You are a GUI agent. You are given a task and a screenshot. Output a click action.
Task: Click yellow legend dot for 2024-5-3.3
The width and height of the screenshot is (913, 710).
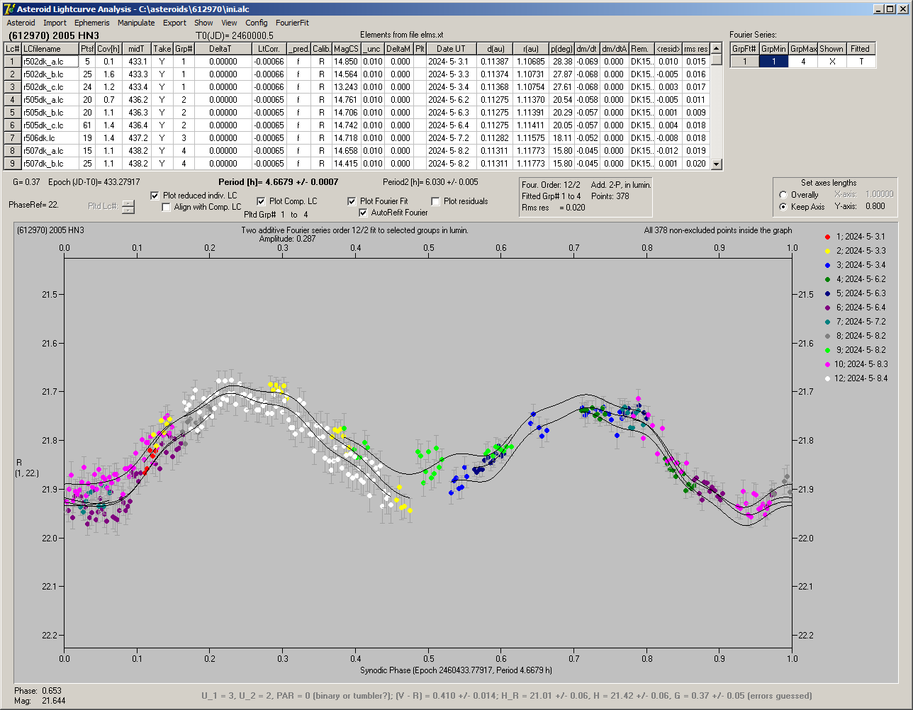827,251
